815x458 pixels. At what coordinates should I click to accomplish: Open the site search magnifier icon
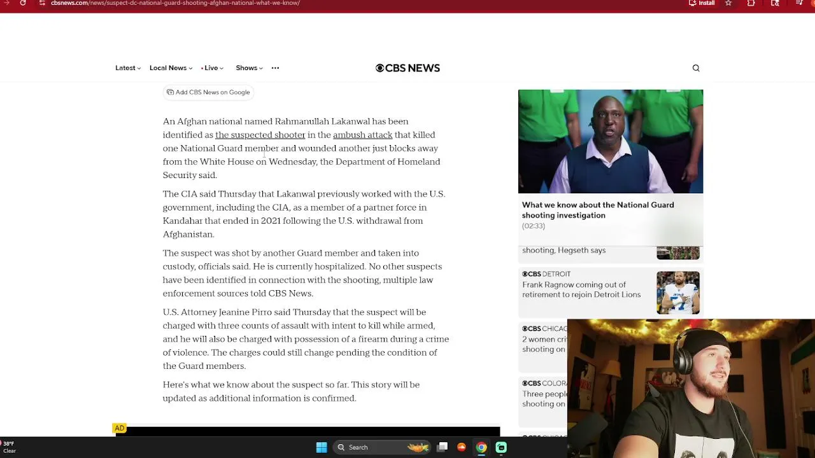pos(696,68)
